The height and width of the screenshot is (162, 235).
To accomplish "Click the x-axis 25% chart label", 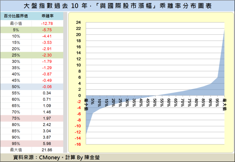I will click(120, 103).
